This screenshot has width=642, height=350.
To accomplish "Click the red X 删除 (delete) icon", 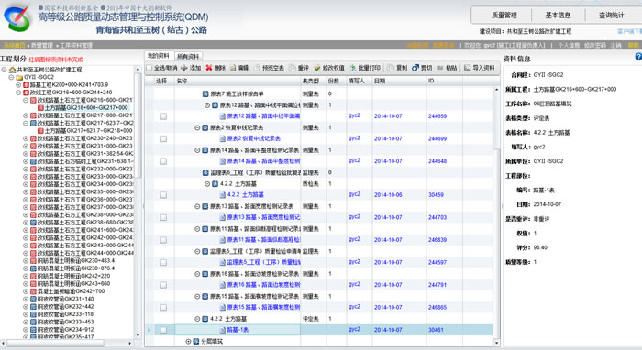I will tap(209, 68).
